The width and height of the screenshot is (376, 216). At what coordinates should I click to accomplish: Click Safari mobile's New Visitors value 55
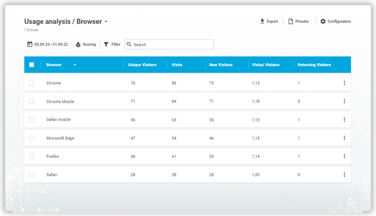coord(211,120)
